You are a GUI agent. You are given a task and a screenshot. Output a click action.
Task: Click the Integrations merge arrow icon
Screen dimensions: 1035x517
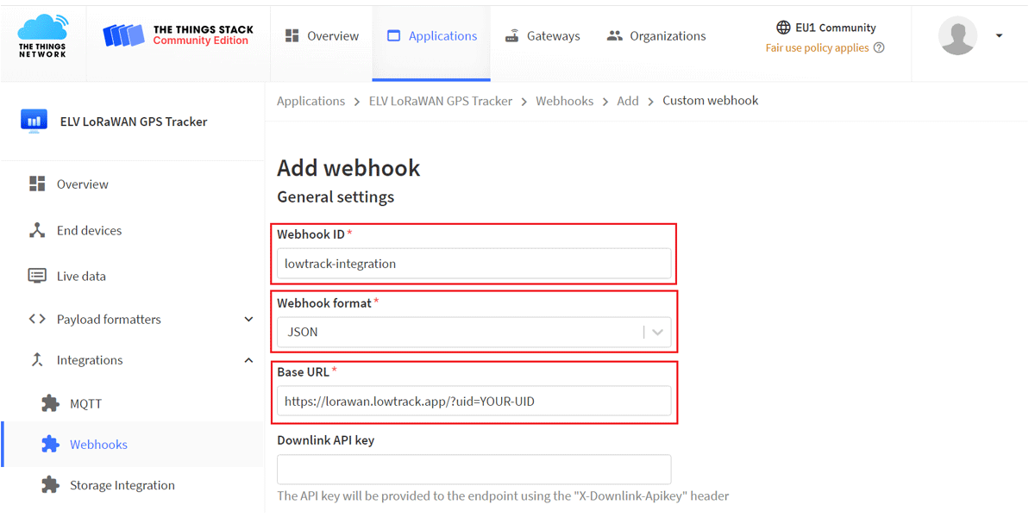point(37,360)
